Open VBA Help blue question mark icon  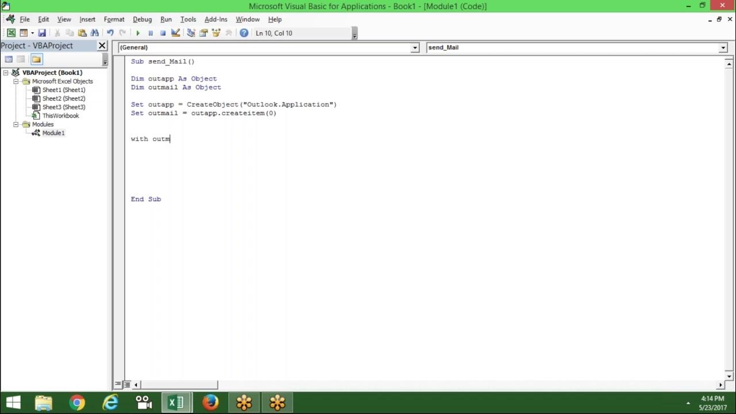tap(244, 33)
